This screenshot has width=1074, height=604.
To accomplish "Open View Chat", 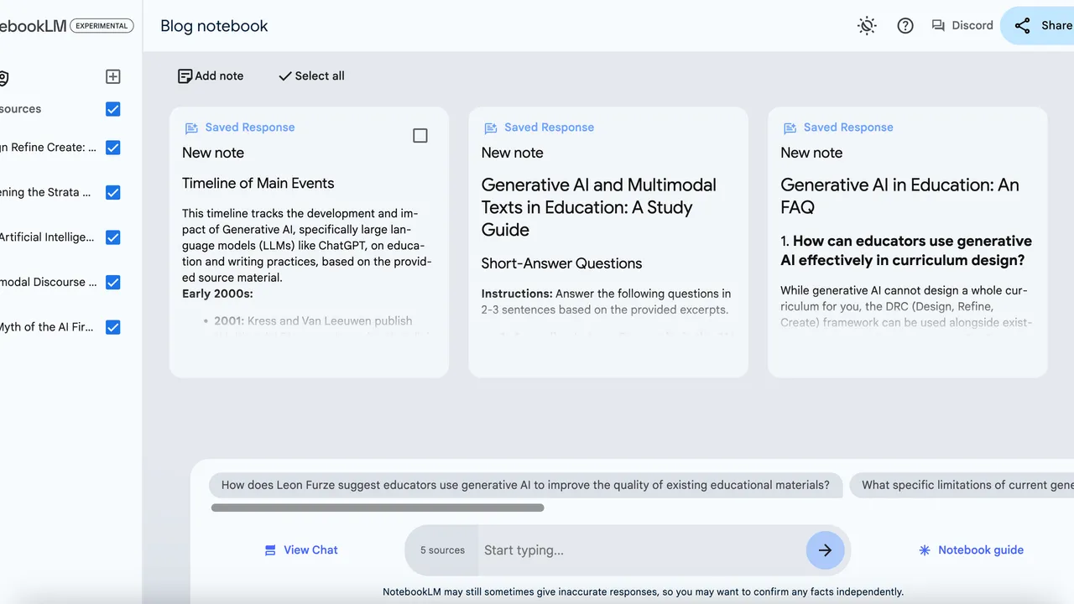I will 301,550.
